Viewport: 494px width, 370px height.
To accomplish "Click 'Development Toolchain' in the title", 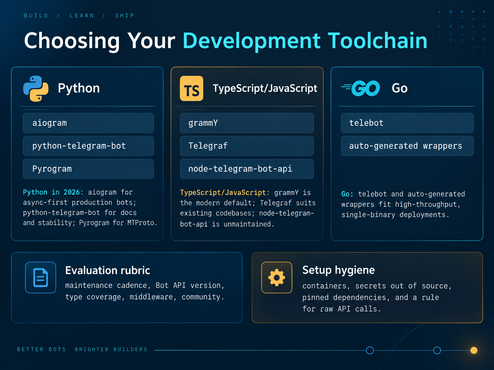I will coord(305,41).
